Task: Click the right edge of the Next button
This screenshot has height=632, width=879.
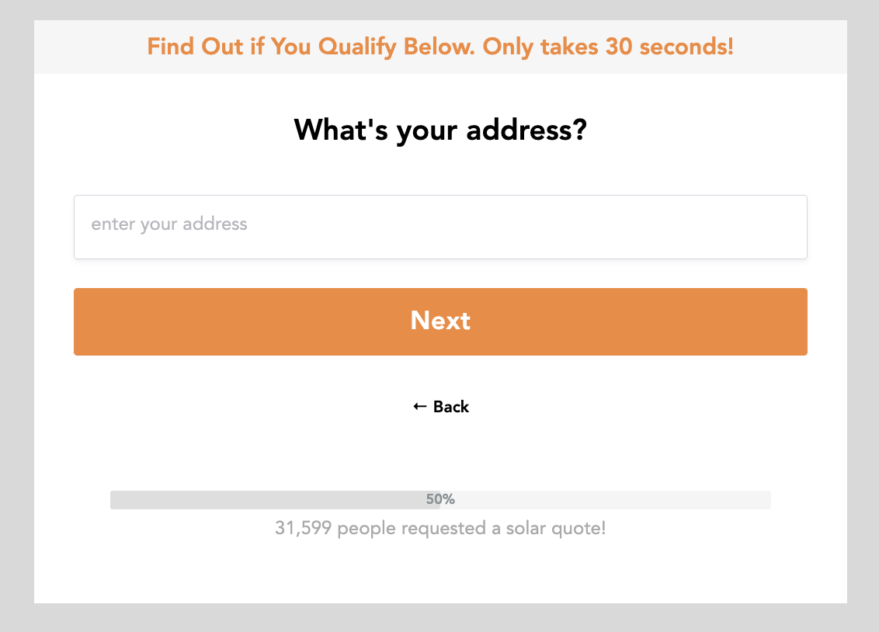Action: click(x=796, y=321)
